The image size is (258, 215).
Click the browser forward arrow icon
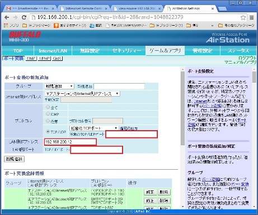[15, 17]
